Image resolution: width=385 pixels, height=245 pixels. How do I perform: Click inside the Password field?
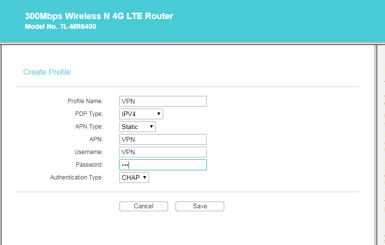[163, 165]
